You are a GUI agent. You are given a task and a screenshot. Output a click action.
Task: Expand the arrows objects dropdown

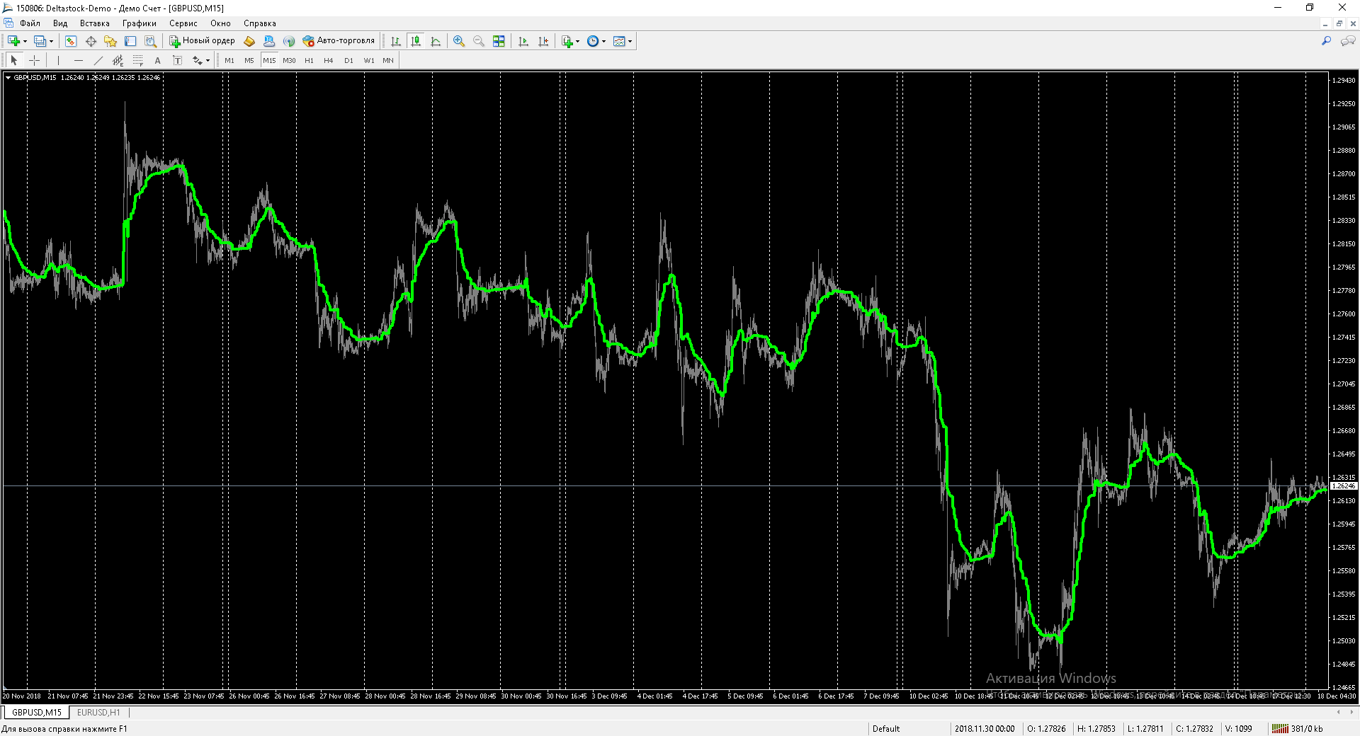(207, 61)
